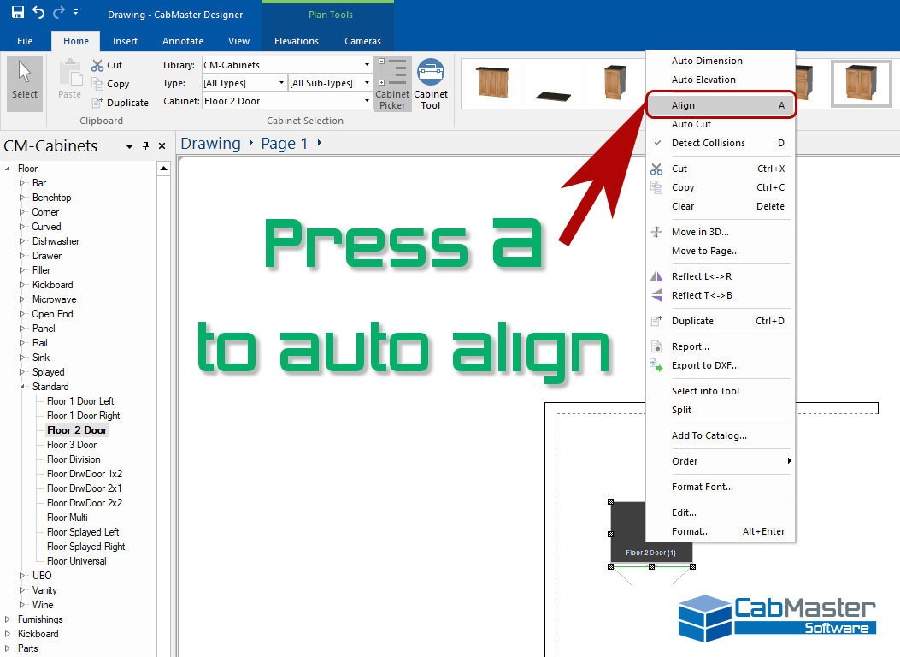Open the Elevations tab
The height and width of the screenshot is (657, 900).
(297, 41)
